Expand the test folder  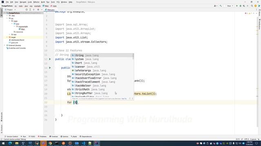click(x=9, y=34)
